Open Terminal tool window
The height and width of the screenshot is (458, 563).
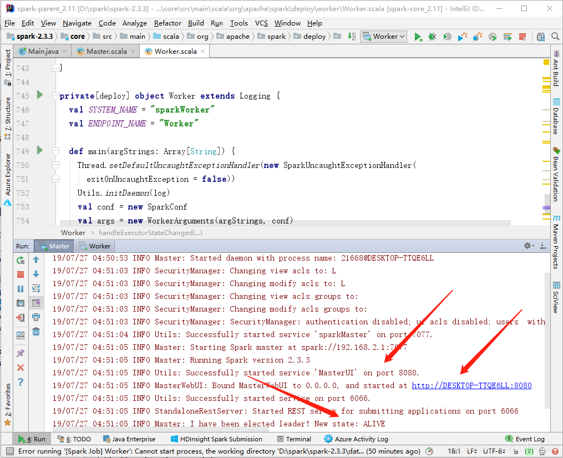295,439
